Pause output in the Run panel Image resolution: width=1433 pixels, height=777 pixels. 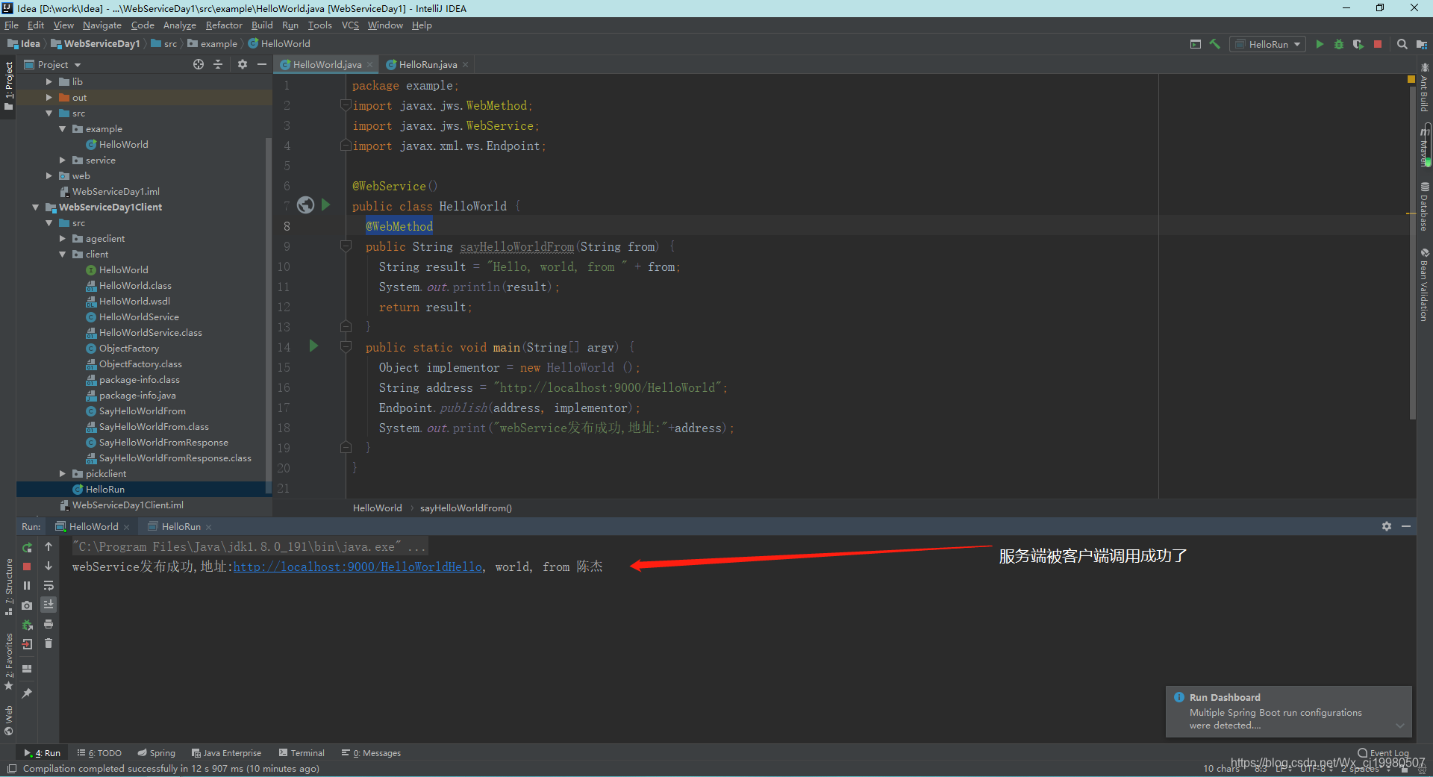pyautogui.click(x=27, y=586)
